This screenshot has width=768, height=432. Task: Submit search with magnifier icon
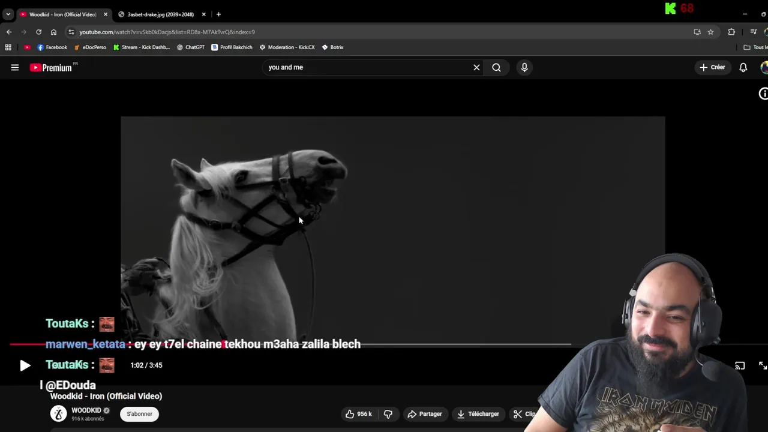coord(496,67)
